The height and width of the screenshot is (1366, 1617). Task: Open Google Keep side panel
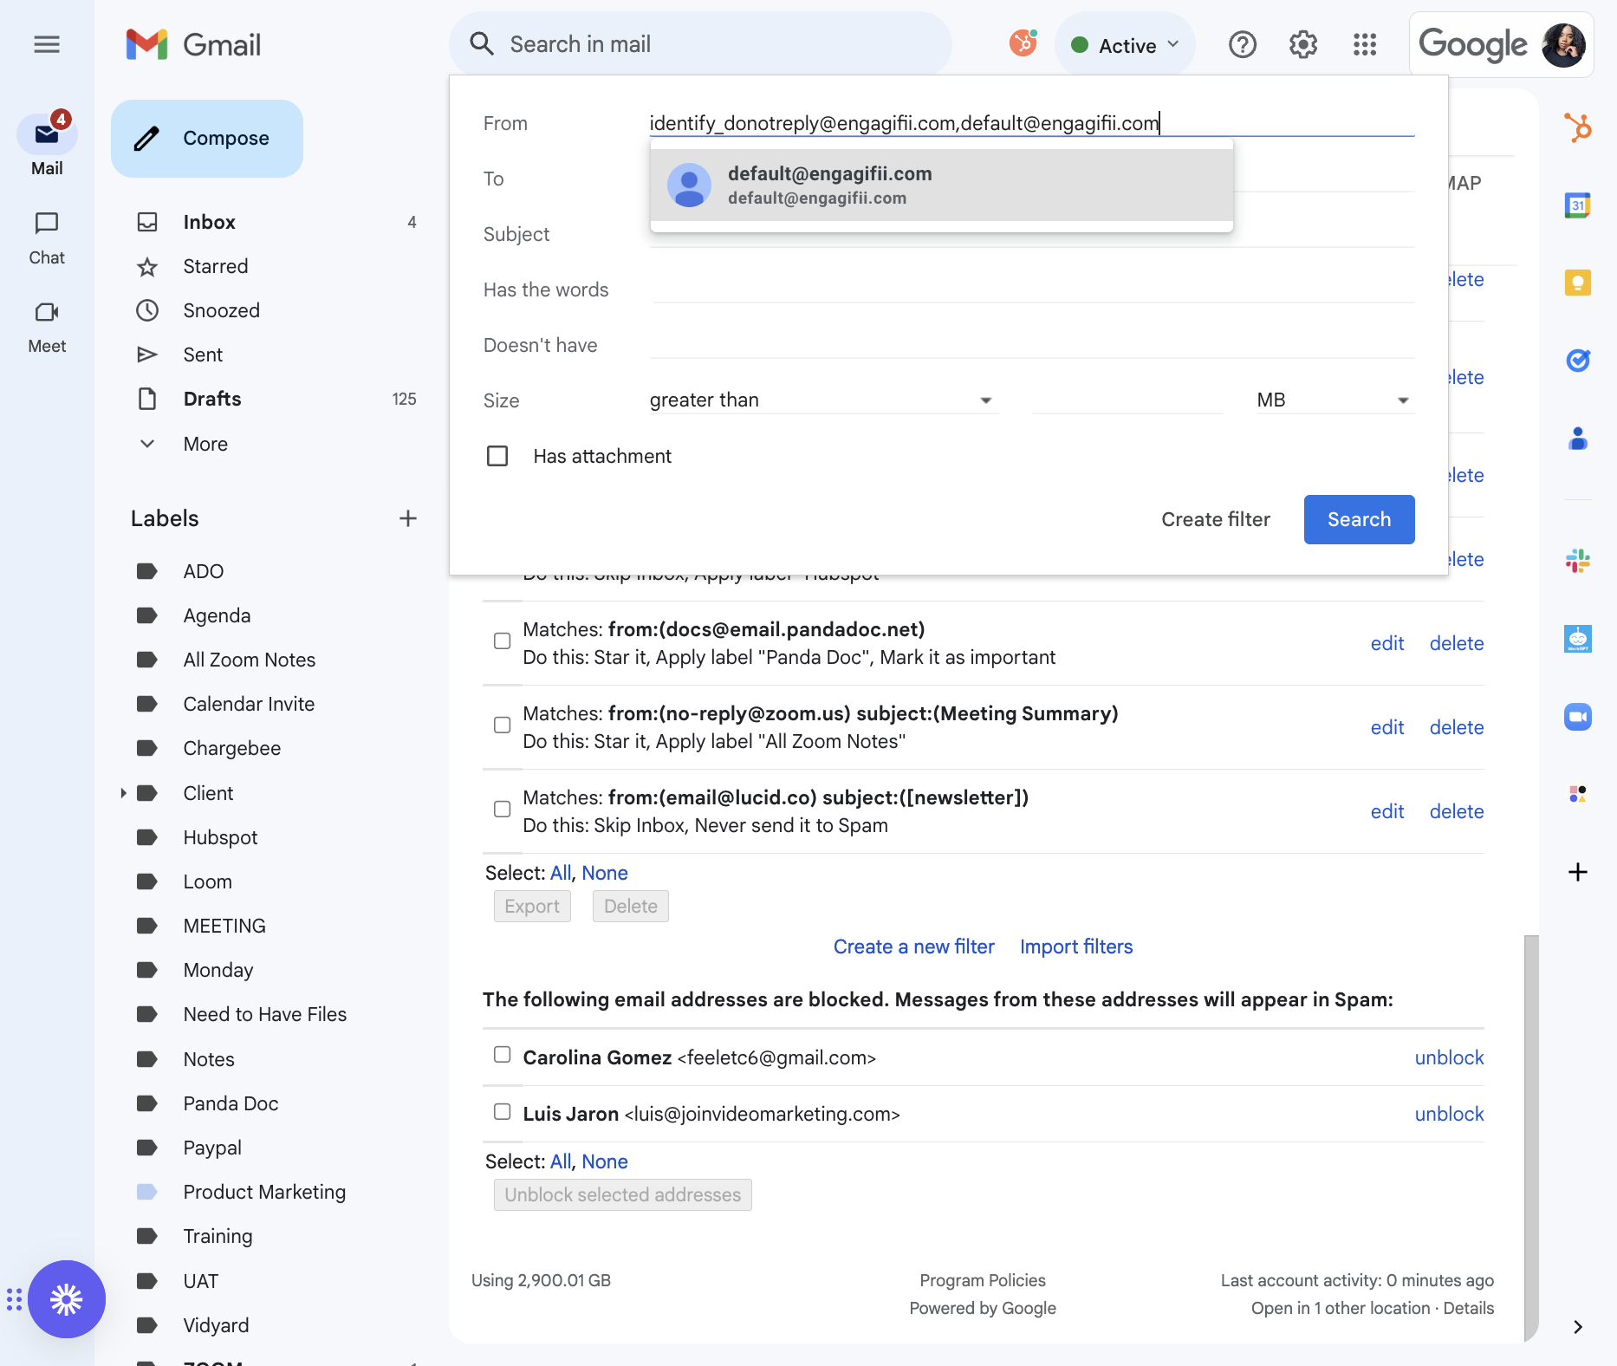tap(1578, 283)
